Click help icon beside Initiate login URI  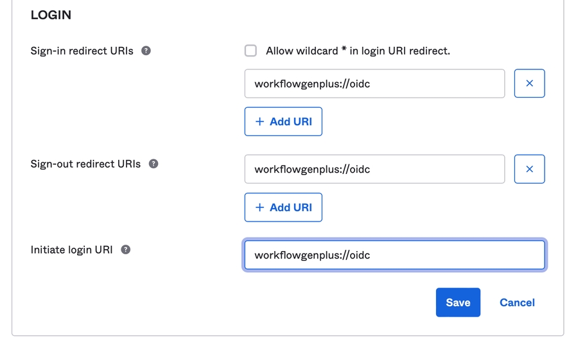point(126,250)
